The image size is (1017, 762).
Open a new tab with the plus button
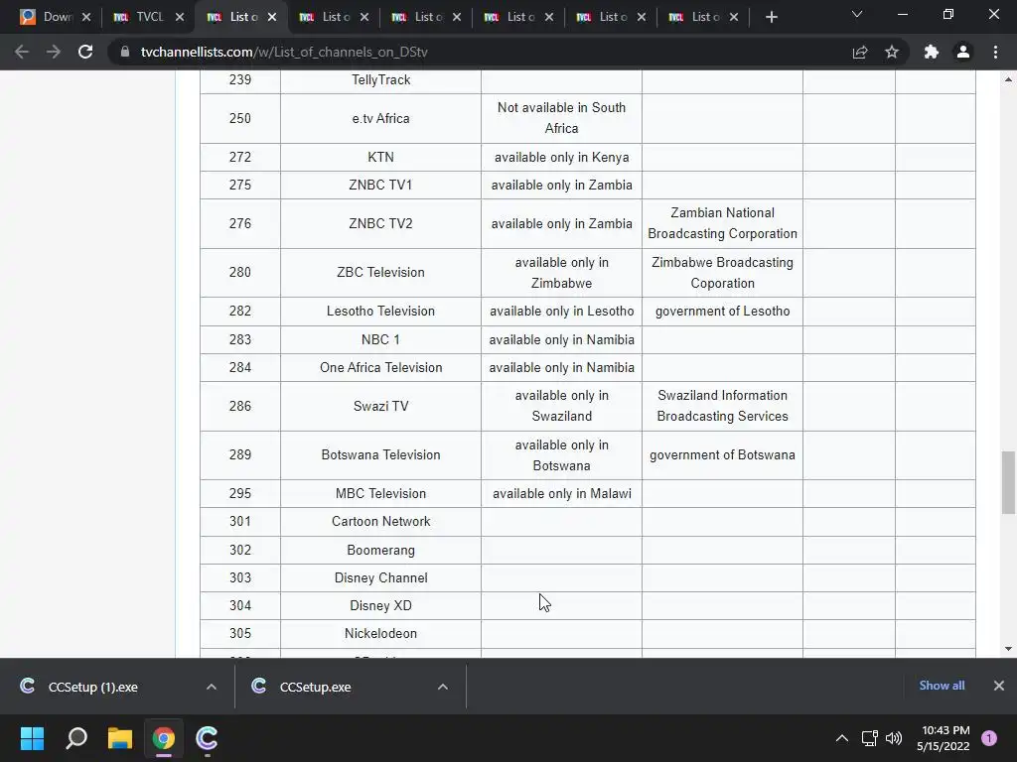tap(771, 17)
